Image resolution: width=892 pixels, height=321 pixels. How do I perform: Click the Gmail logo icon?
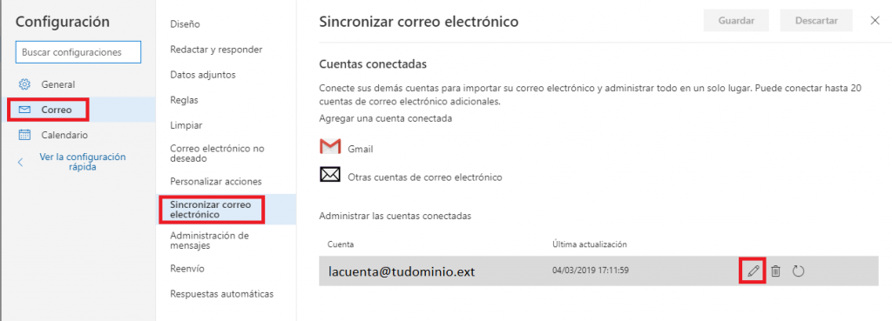(330, 146)
